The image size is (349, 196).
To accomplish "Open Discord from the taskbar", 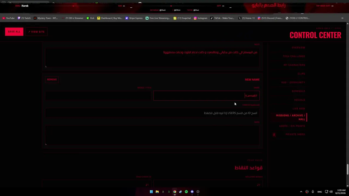I will point(192,192).
